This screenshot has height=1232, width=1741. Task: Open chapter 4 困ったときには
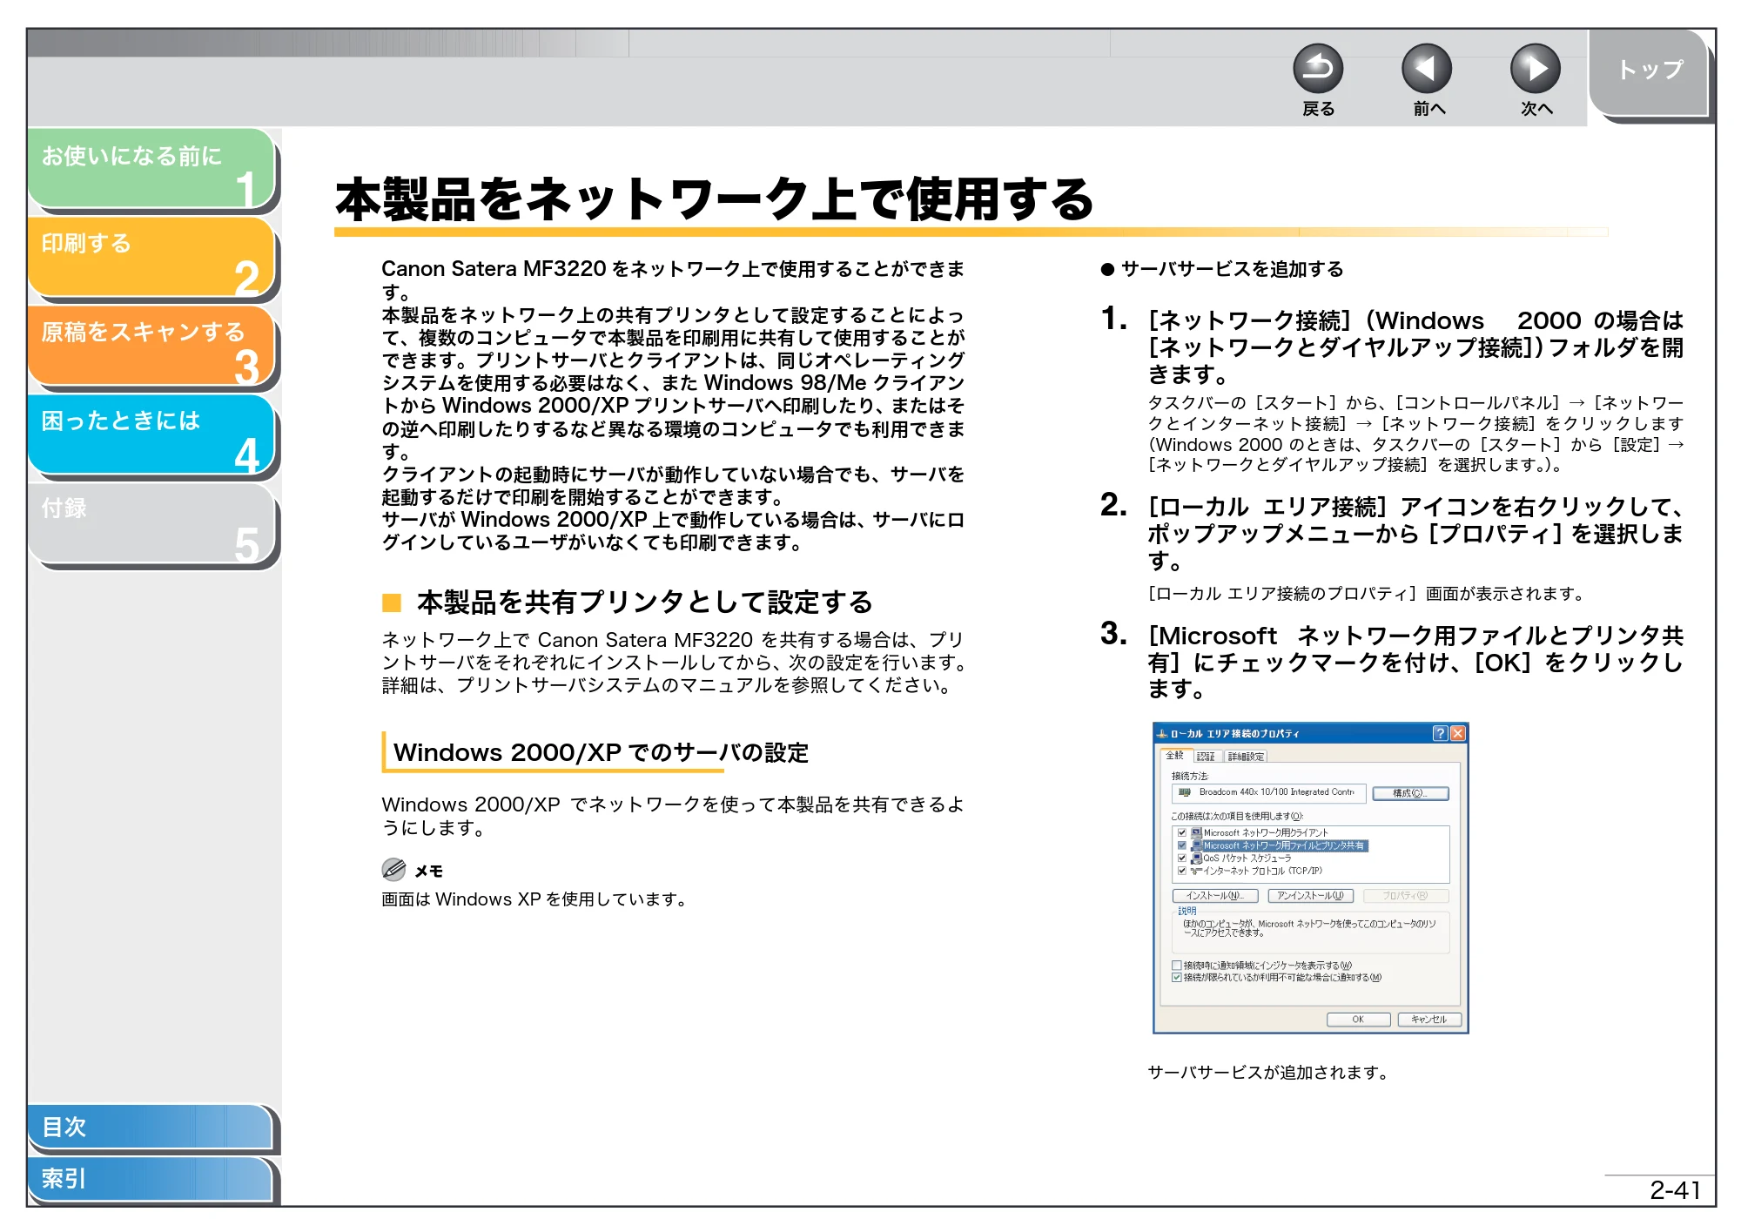[x=151, y=434]
